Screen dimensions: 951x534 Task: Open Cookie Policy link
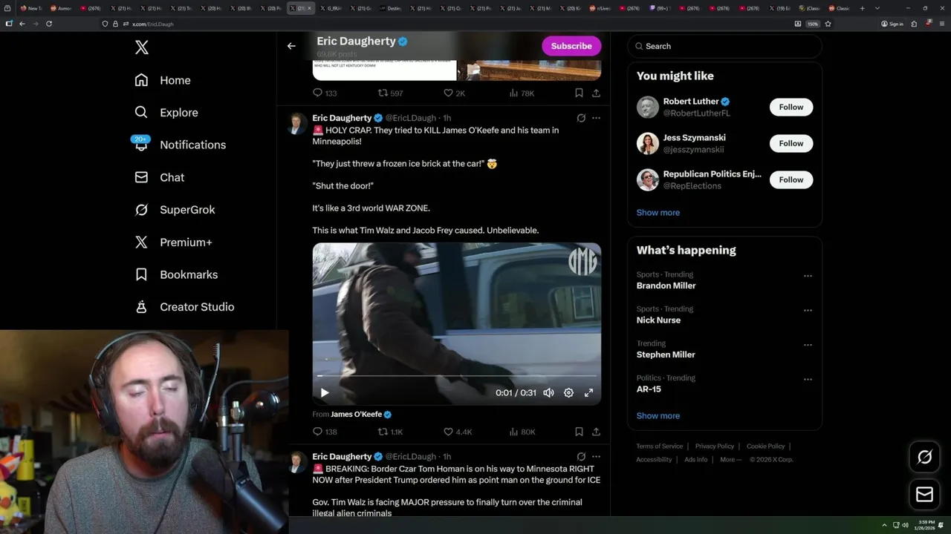tap(765, 446)
